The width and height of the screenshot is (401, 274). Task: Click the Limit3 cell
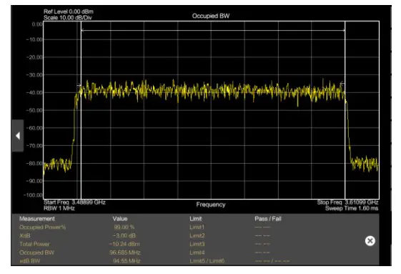197,244
